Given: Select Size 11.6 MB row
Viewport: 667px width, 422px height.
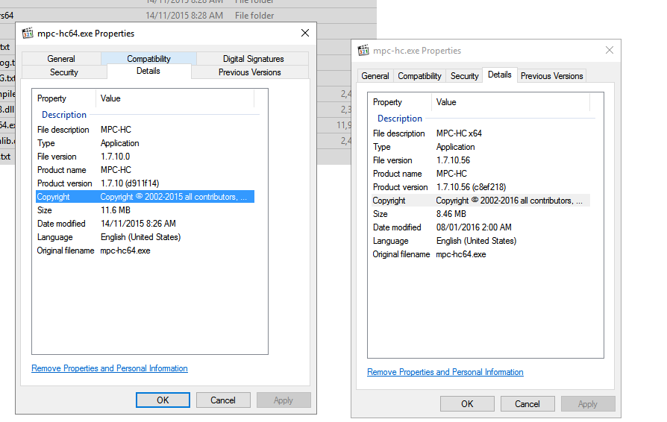Looking at the screenshot, I should point(145,210).
